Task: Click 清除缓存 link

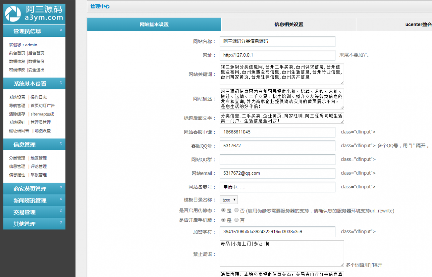Action: [17, 114]
